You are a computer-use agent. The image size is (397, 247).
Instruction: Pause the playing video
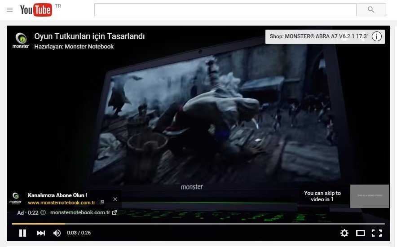(22, 233)
